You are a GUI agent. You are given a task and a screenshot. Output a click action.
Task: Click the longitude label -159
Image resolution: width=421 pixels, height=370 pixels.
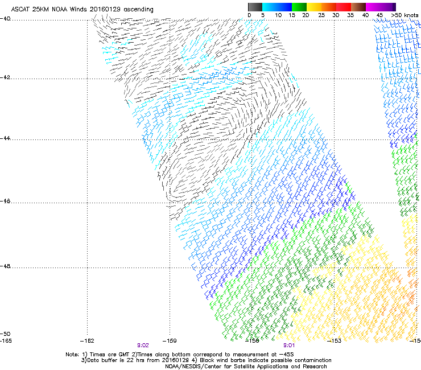pyautogui.click(x=170, y=341)
